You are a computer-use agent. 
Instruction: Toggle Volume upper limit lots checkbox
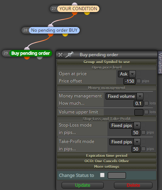click(146, 112)
